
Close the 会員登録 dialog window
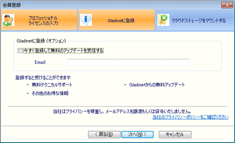click(x=227, y=5)
